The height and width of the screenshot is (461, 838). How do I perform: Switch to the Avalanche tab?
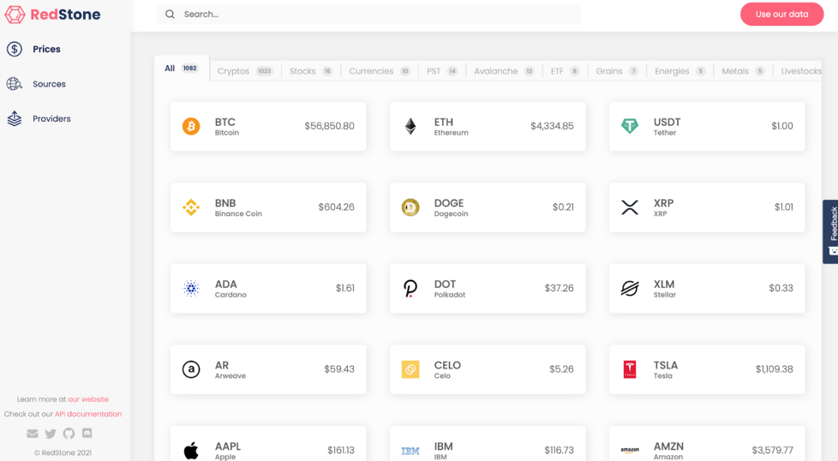[504, 71]
